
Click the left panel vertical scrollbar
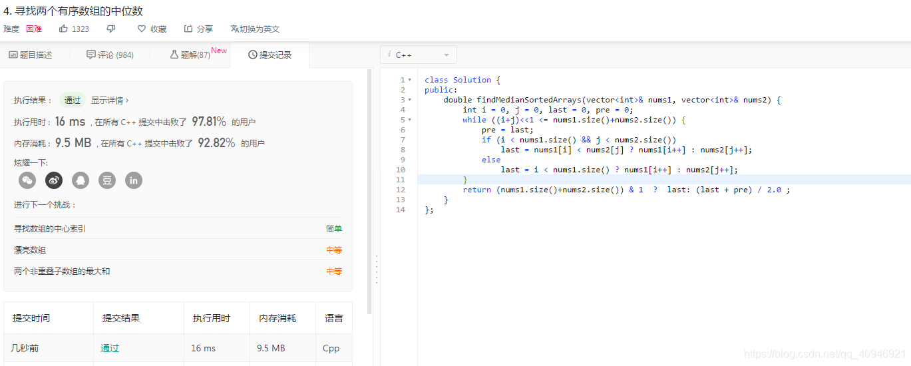coord(370,191)
